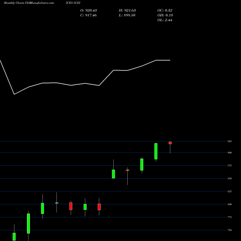The width and height of the screenshot is (241, 241).
Task: Select the OL: 2.44 reading
Action: pos(165,20)
